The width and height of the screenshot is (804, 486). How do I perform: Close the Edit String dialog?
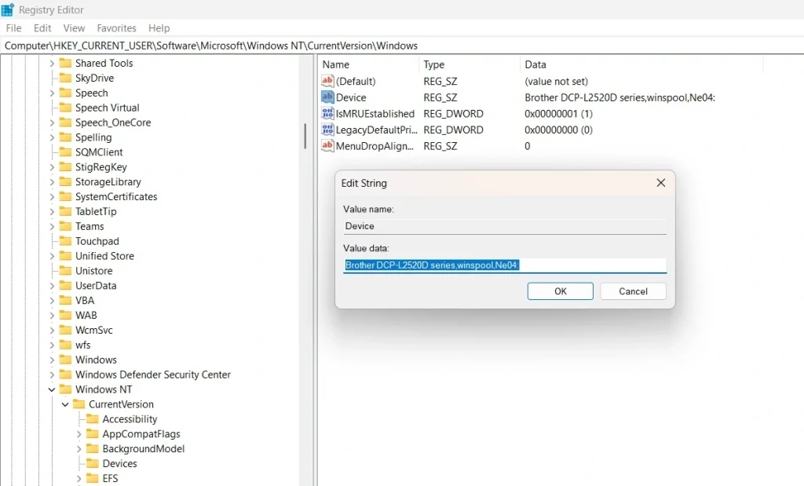pyautogui.click(x=660, y=183)
